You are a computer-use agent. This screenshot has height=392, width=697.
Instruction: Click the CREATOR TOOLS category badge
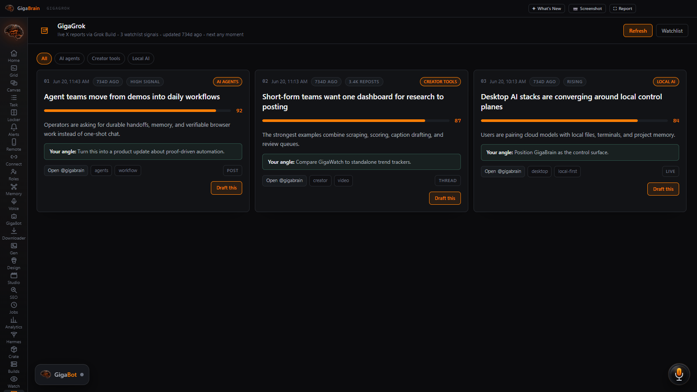(x=440, y=81)
